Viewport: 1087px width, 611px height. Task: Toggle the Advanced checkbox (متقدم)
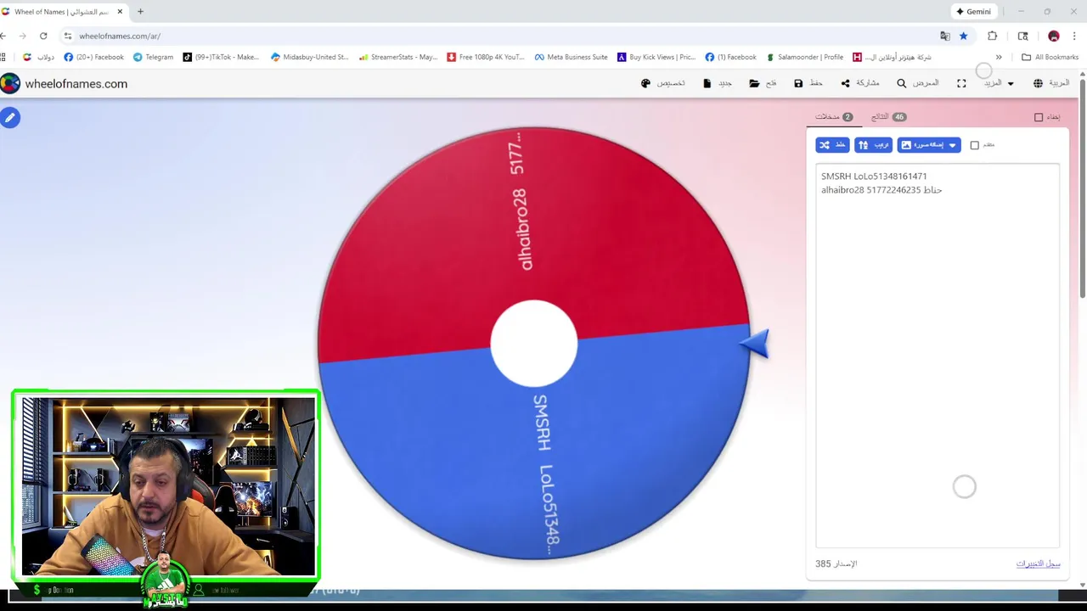click(x=975, y=145)
